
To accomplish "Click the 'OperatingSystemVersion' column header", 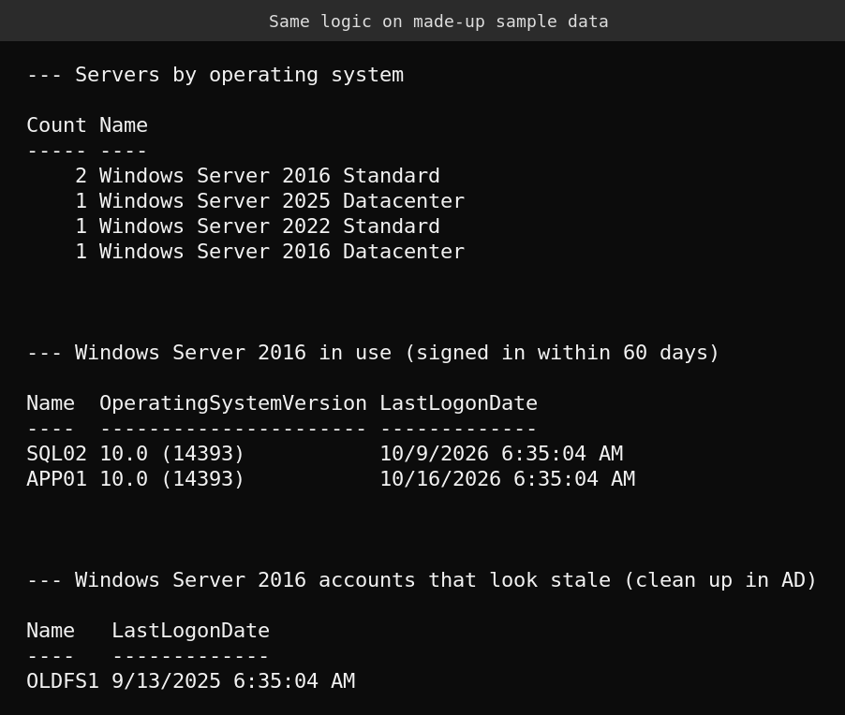I will [x=233, y=403].
